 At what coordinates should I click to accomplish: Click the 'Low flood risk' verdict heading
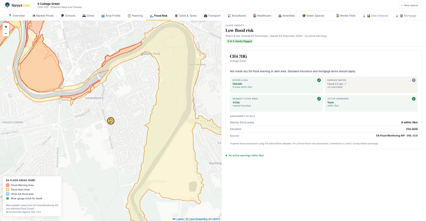(240, 30)
